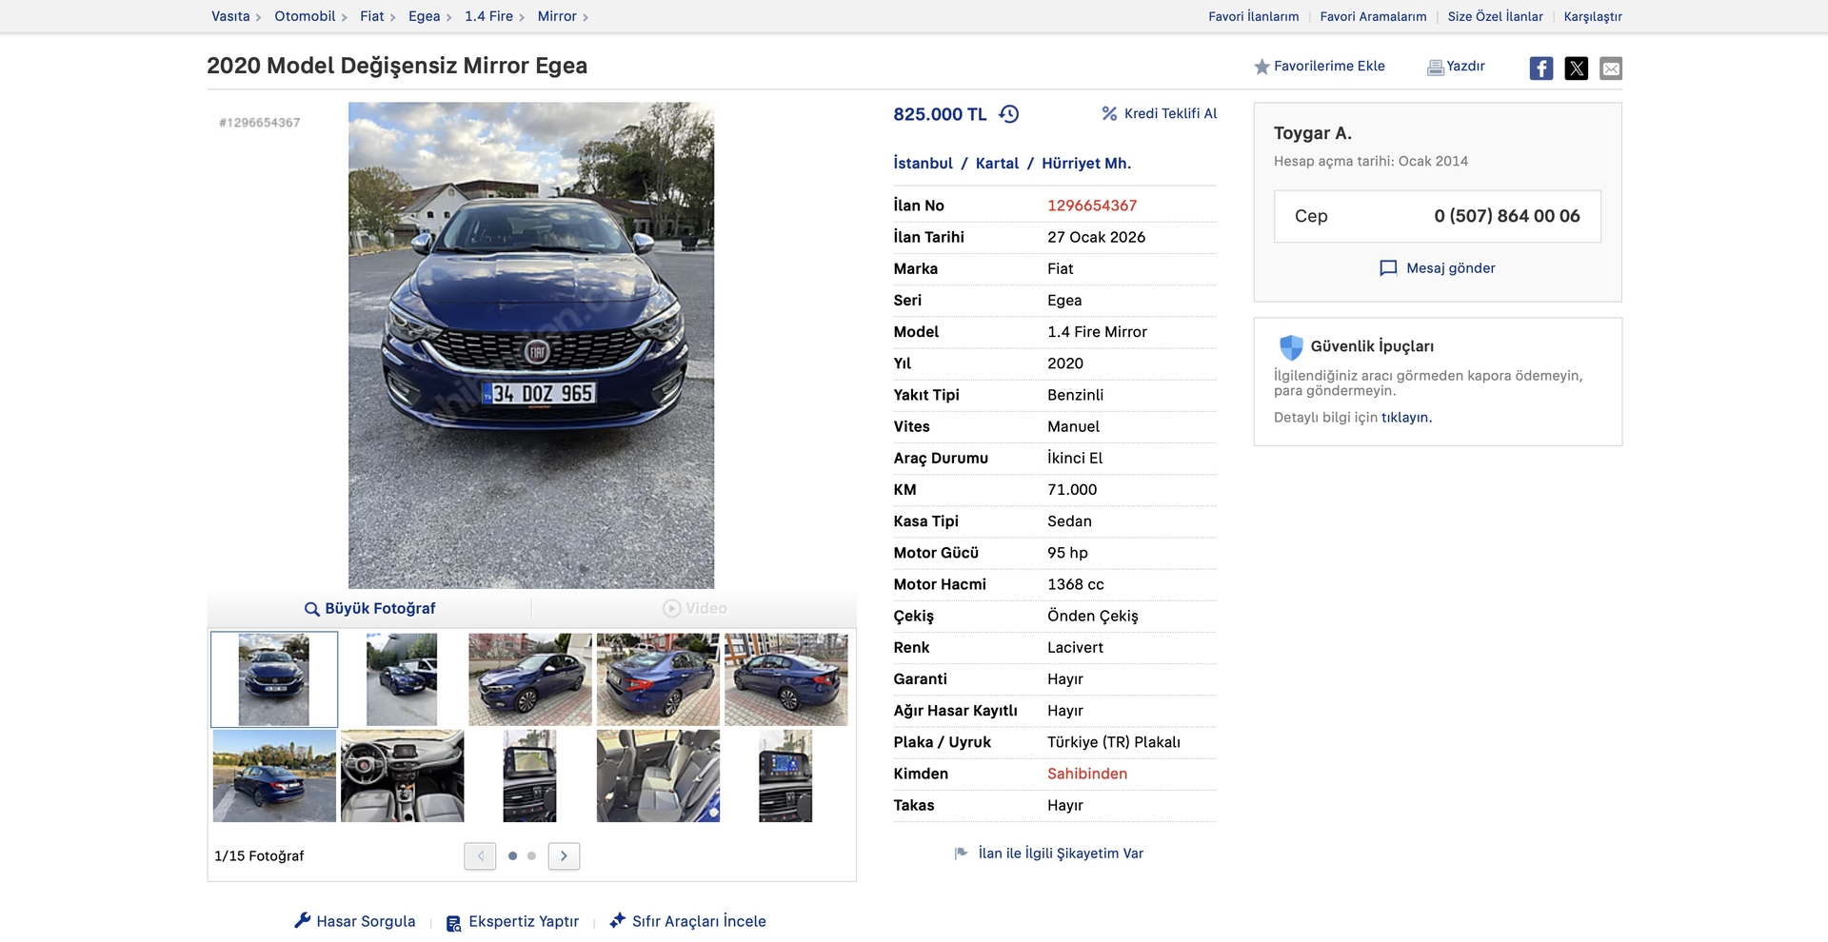
Task: Select the steering wheel interior thumbnail
Action: tap(403, 775)
